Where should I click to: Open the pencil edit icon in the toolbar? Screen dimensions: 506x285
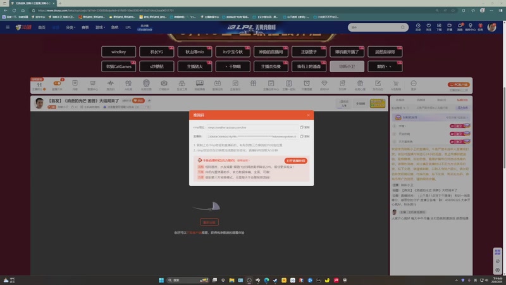378,84
